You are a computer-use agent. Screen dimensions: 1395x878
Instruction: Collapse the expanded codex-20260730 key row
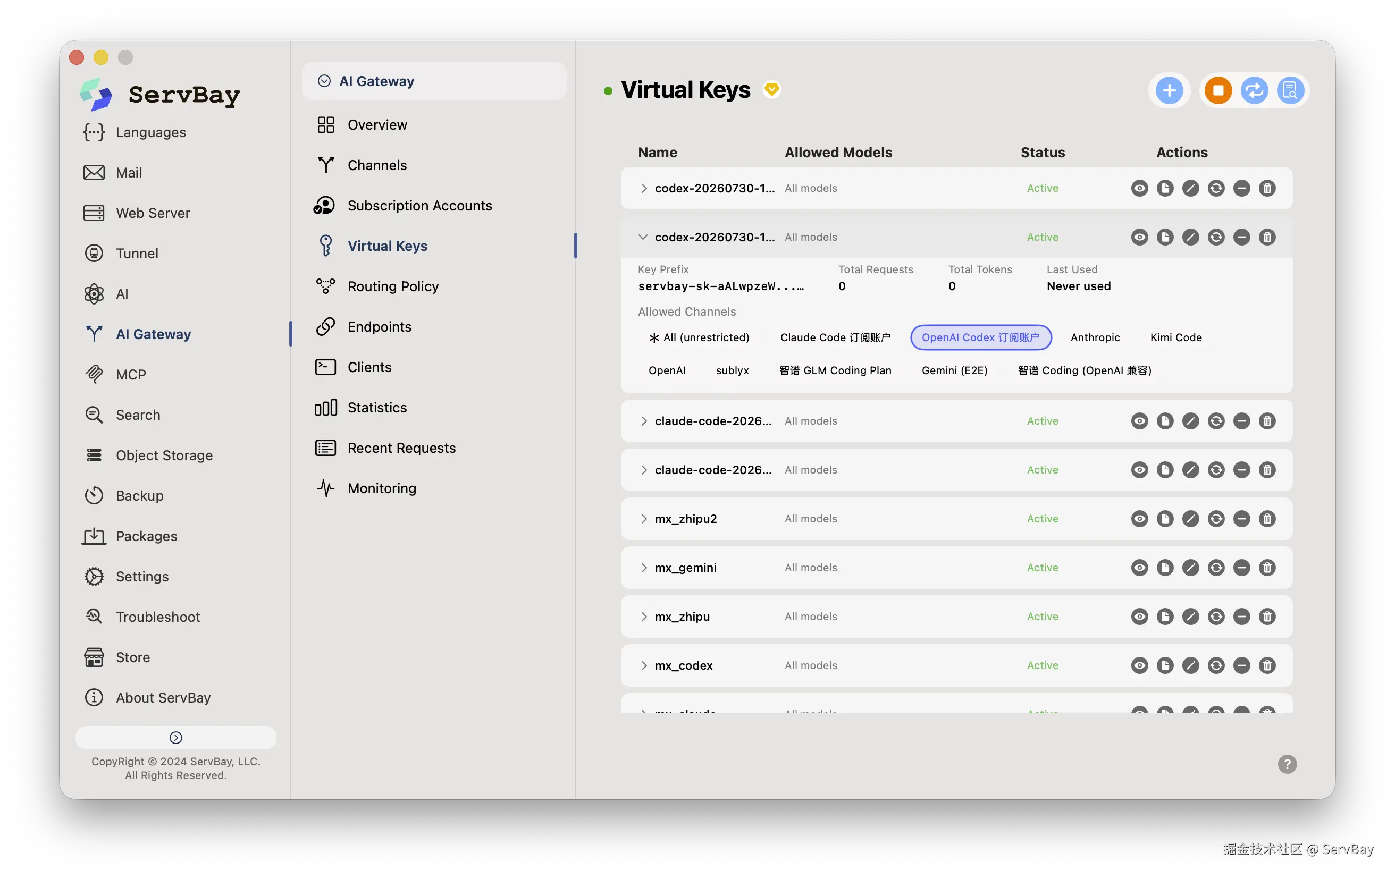tap(642, 237)
